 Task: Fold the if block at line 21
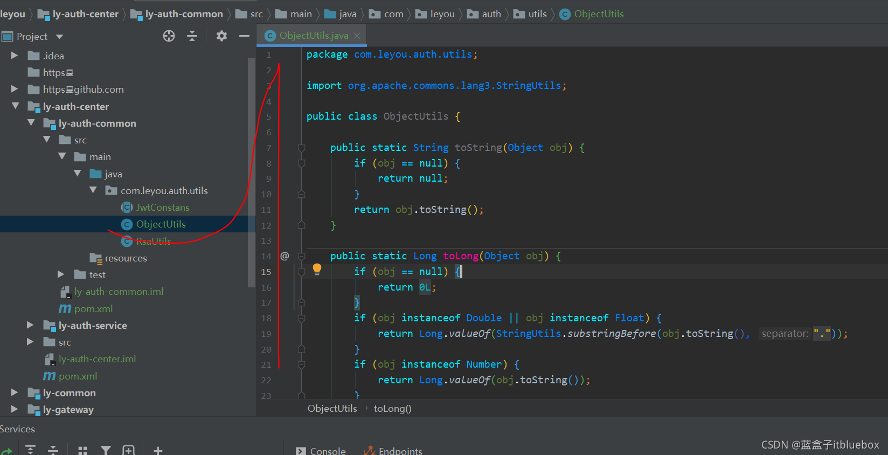click(302, 364)
